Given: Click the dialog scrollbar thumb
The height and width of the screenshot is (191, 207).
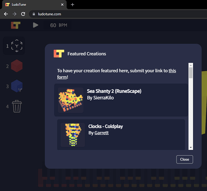Looking at the screenshot, I should pos(191,73).
